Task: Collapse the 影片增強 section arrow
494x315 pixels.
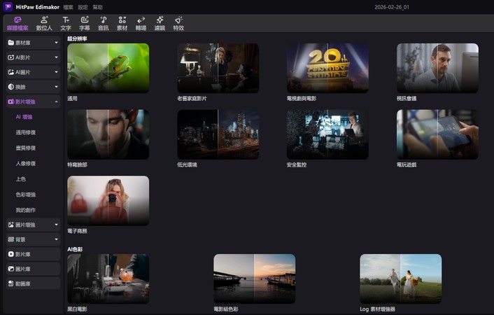Action: coord(57,101)
